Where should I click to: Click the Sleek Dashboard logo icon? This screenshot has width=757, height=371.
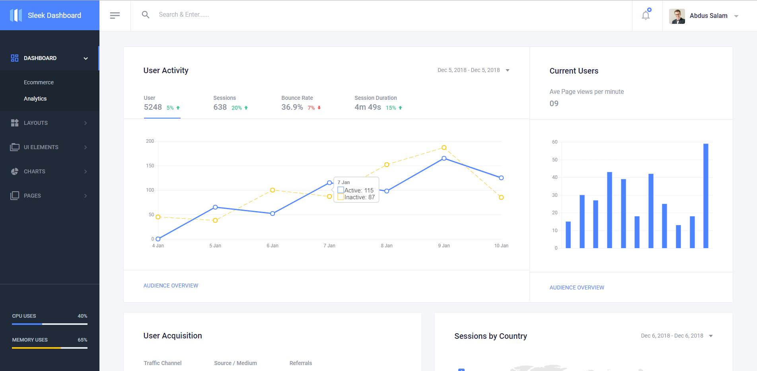[16, 16]
